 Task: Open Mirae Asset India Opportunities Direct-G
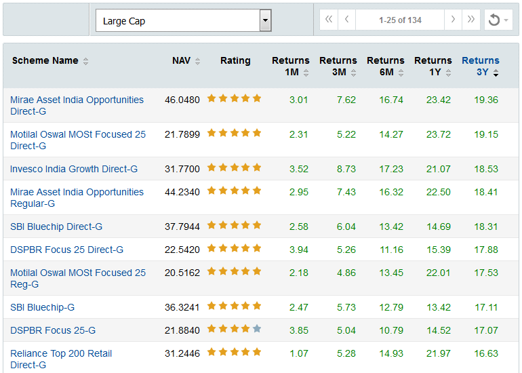[77, 106]
